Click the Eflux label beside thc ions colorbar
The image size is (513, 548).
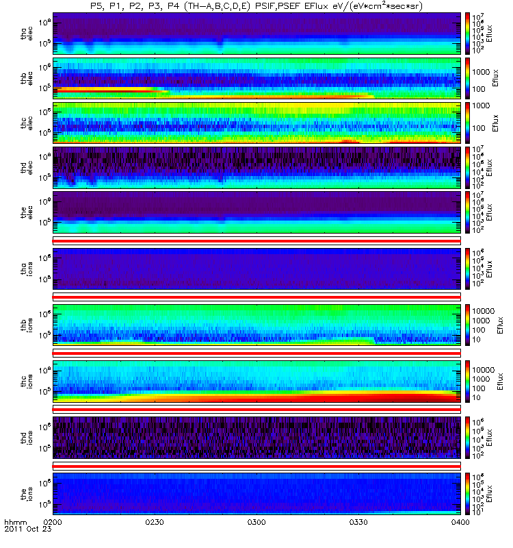pyautogui.click(x=500, y=382)
